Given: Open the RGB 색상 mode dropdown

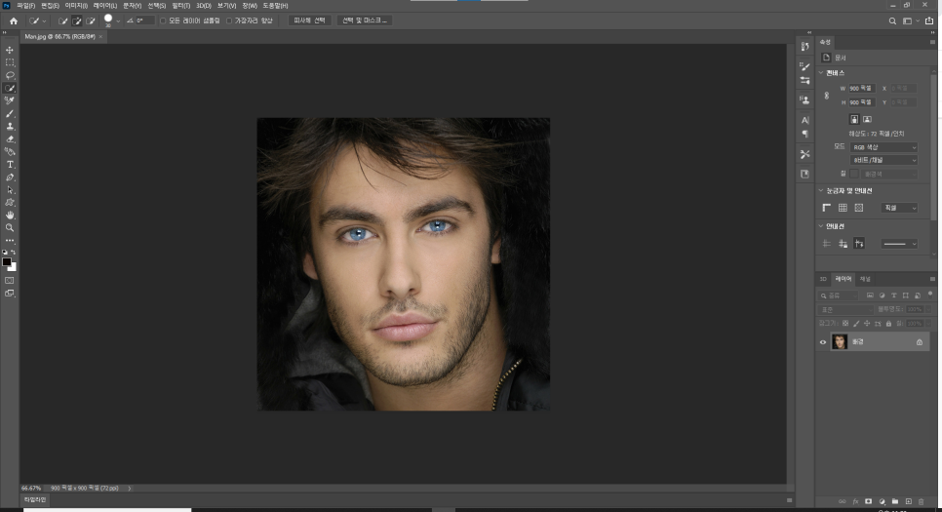Looking at the screenshot, I should click(x=884, y=147).
